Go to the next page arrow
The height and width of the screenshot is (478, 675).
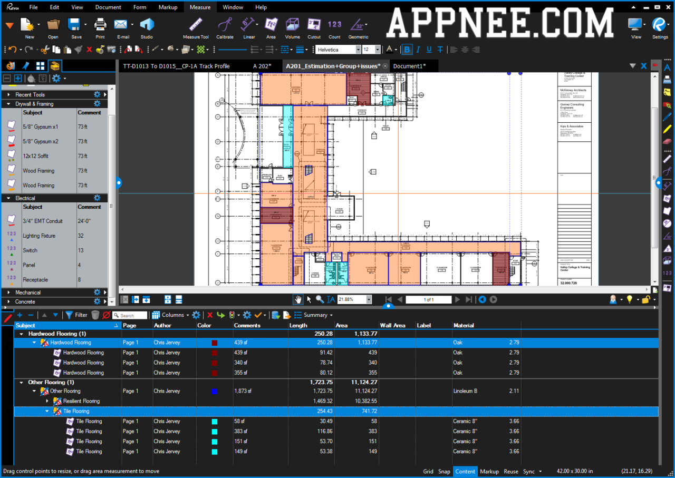[457, 299]
